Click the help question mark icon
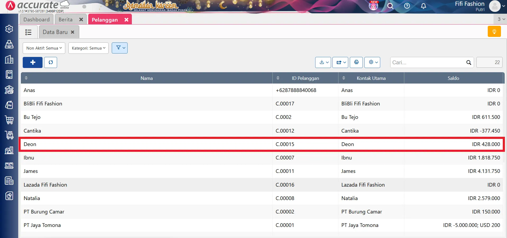Screen dimensions: 507x238 point(407,6)
